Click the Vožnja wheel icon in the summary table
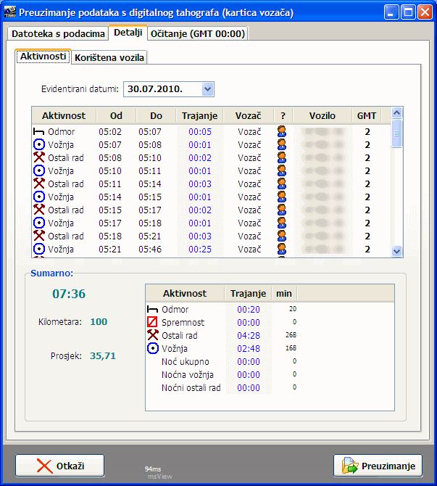The width and height of the screenshot is (437, 486). tap(153, 349)
